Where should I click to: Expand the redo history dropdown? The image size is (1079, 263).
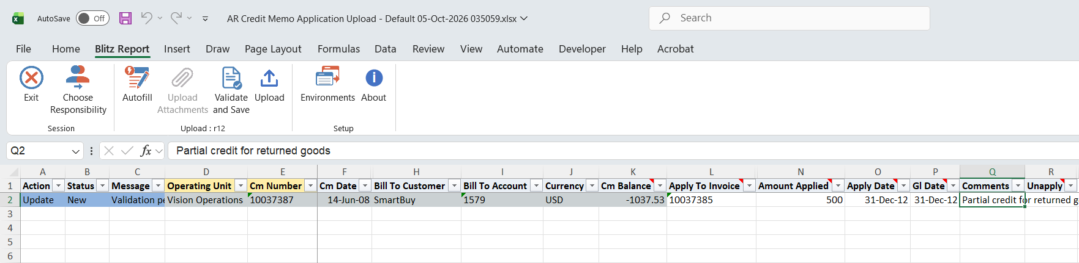(x=190, y=18)
